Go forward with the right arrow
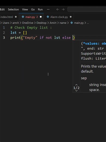This screenshot has width=106, height=142. click(63, 9)
